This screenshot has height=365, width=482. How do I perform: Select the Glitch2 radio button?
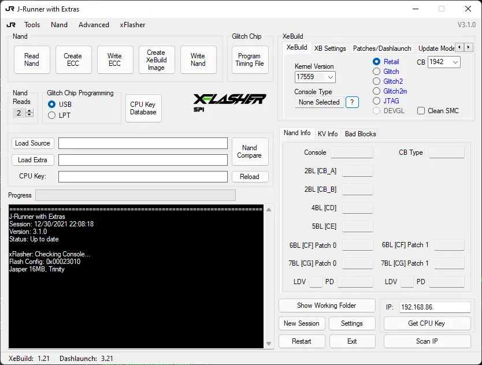[377, 81]
